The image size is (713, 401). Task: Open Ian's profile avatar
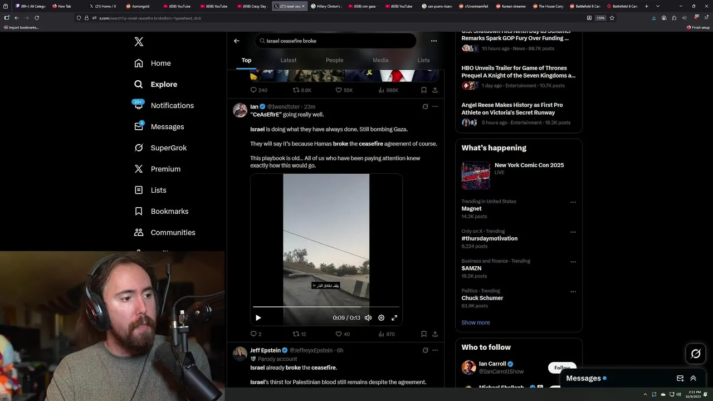coord(240,110)
